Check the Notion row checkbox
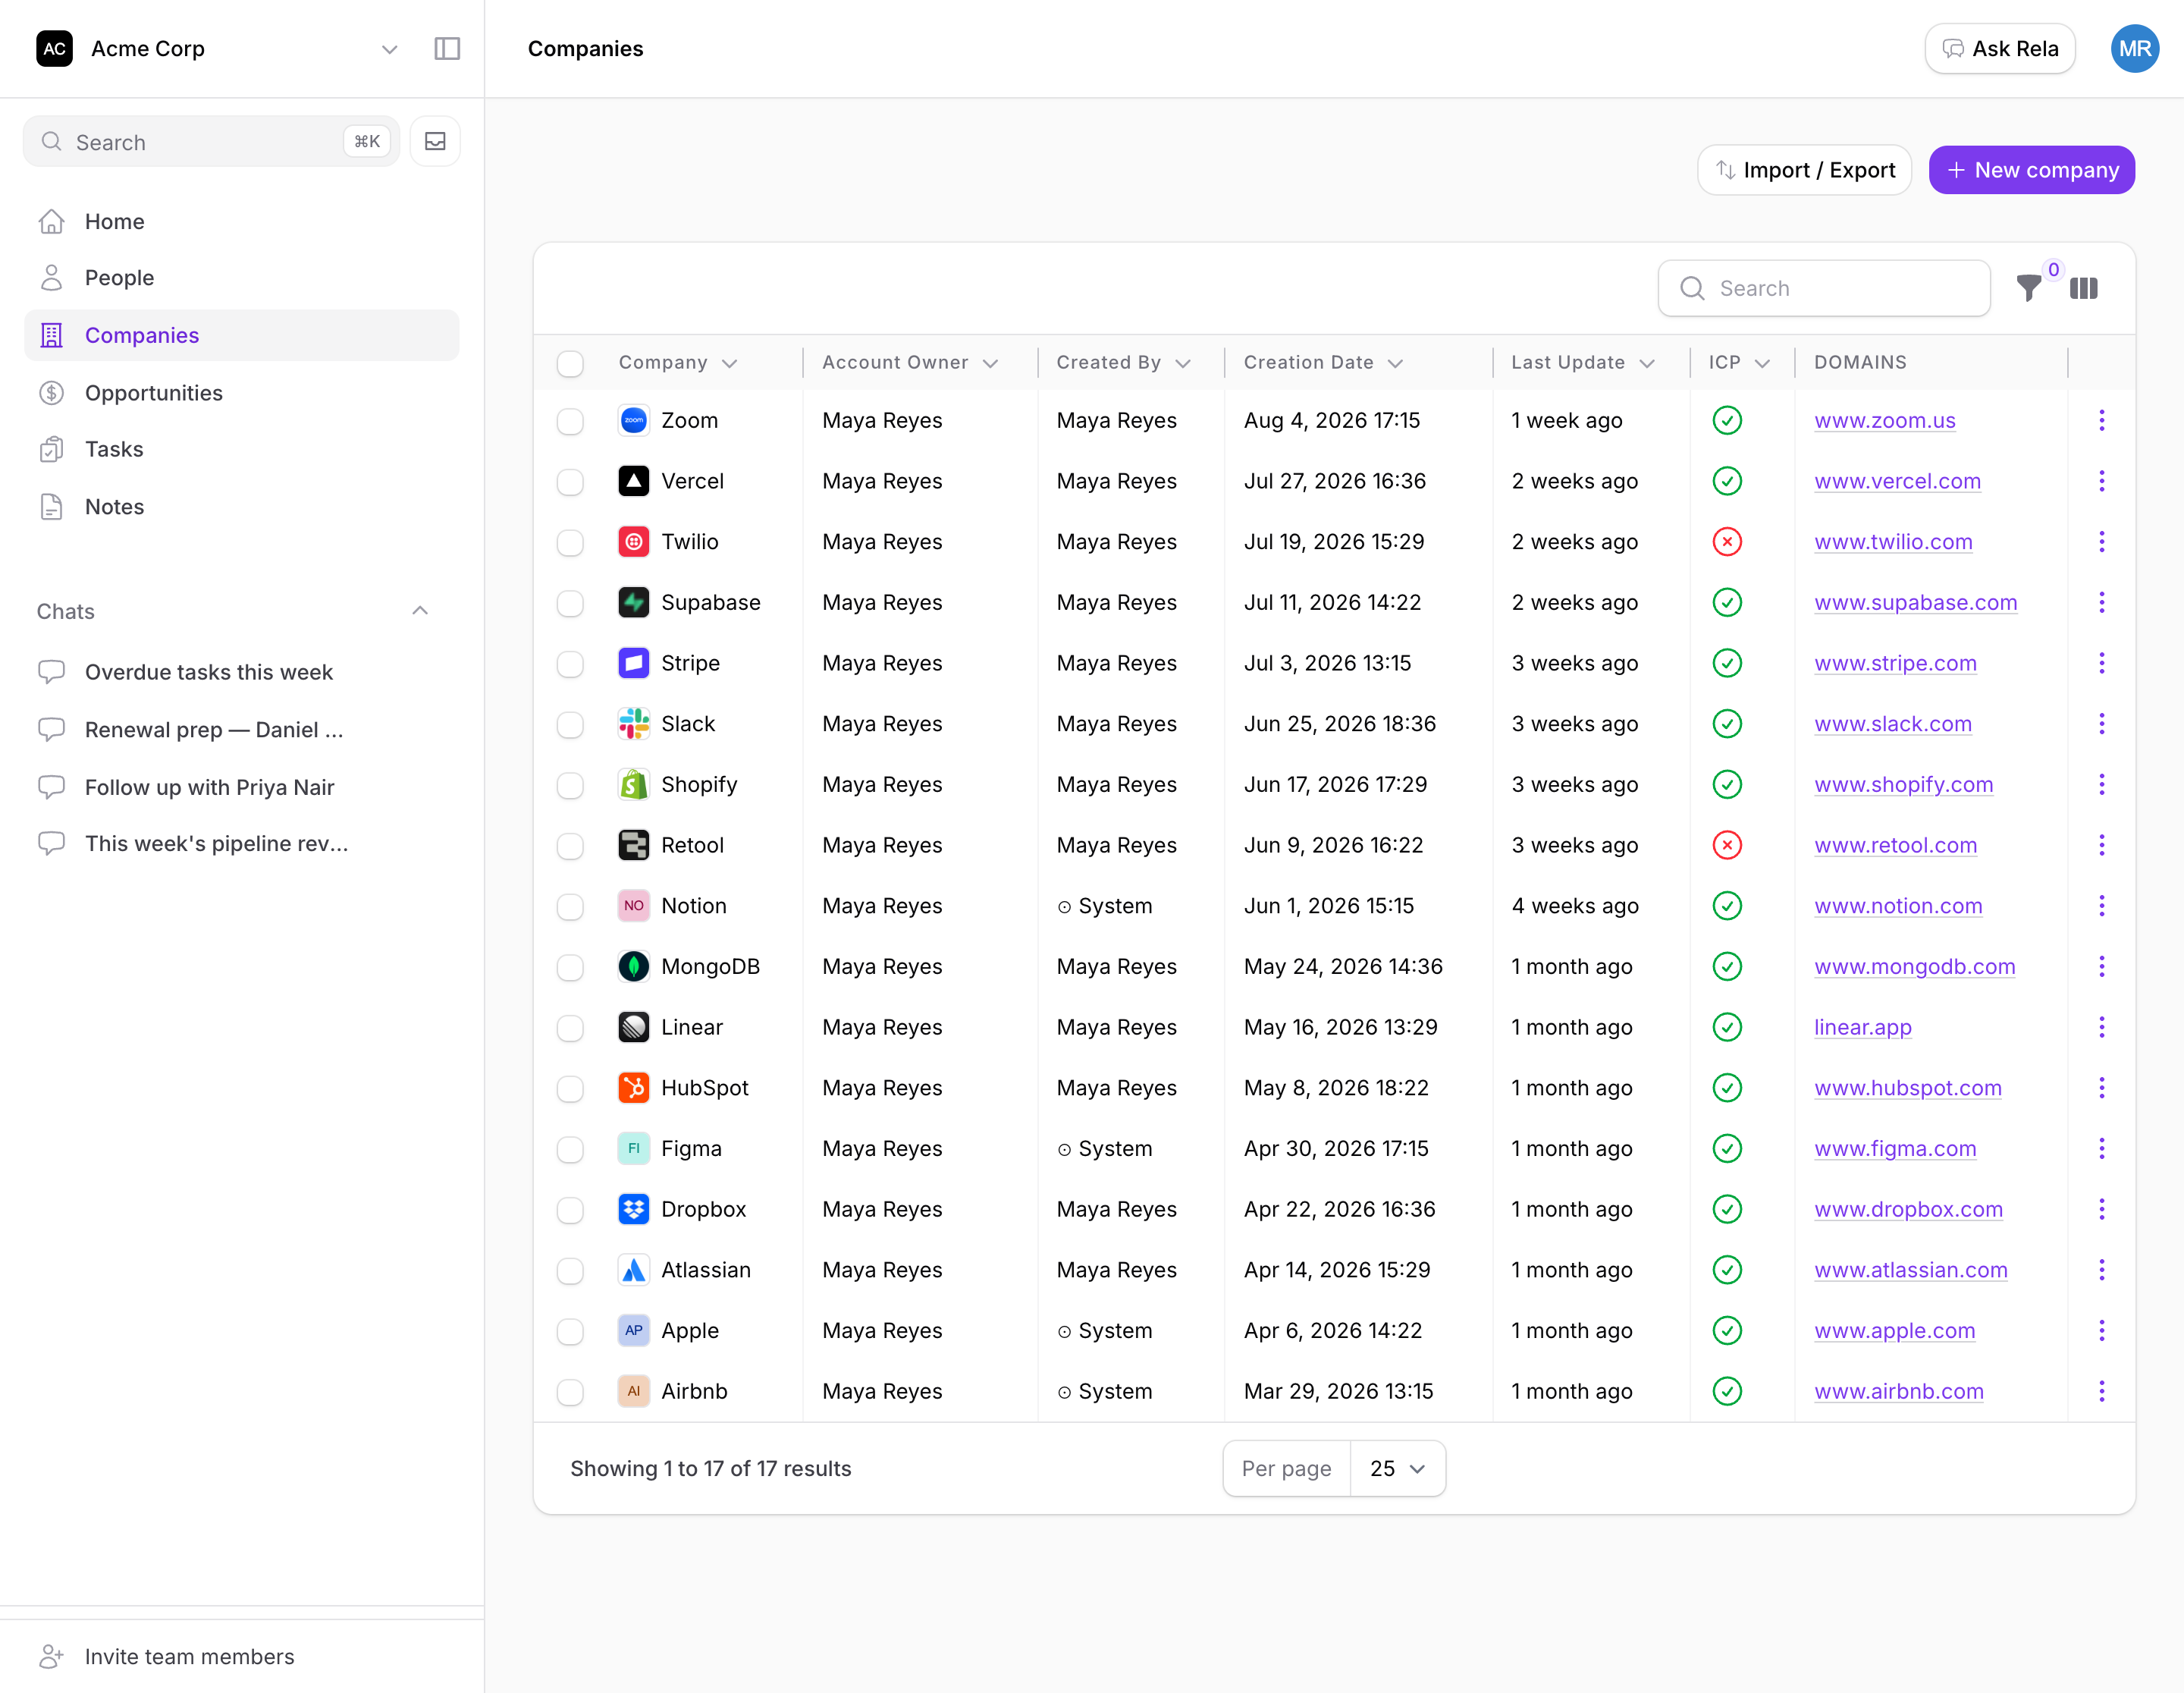2184x1693 pixels. (x=570, y=907)
